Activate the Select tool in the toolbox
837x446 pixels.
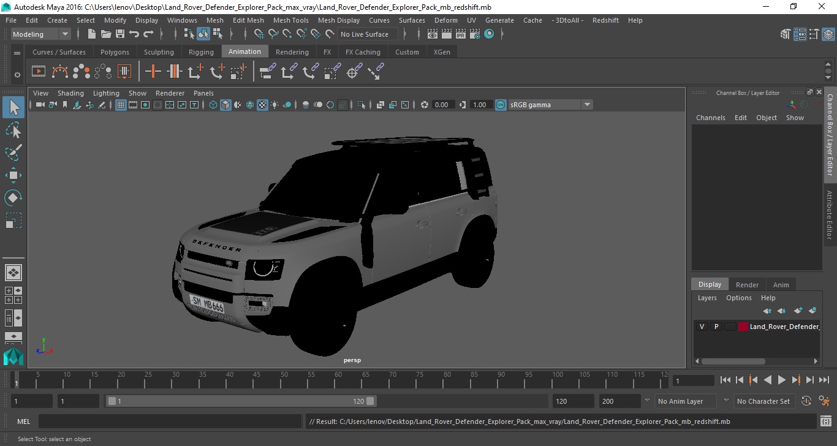coord(13,108)
